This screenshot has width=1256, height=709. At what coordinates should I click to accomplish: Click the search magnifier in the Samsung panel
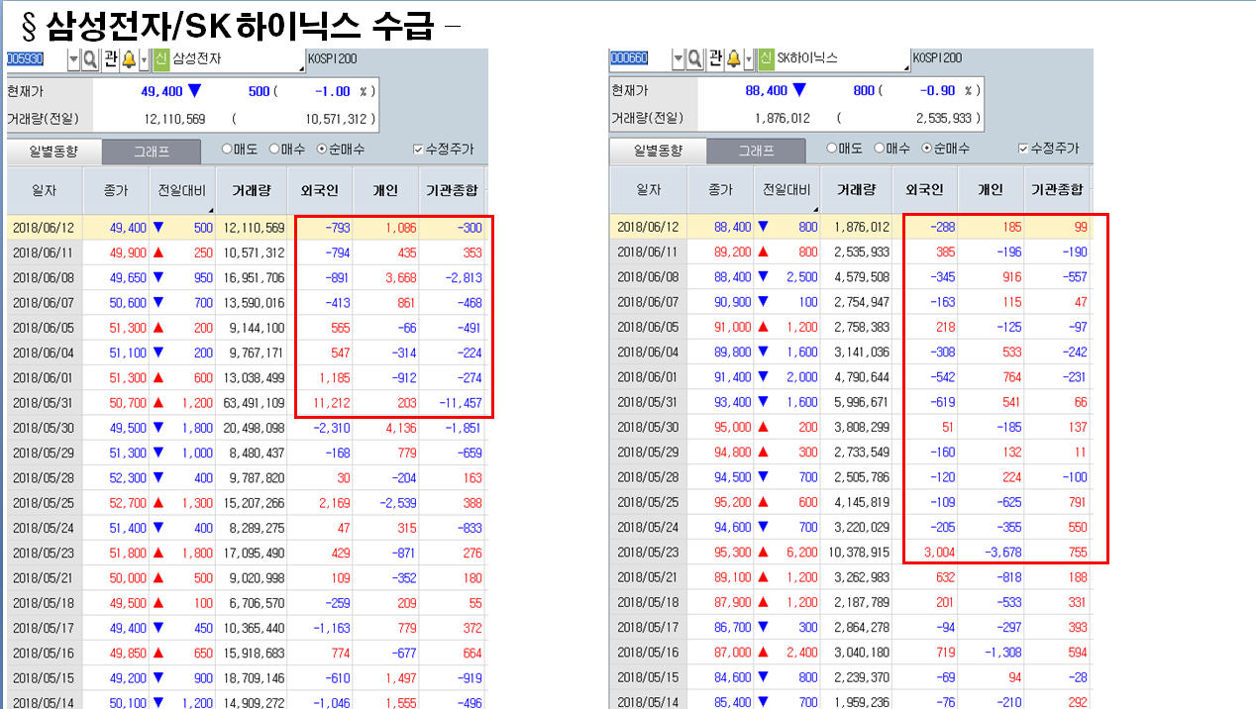coord(90,59)
